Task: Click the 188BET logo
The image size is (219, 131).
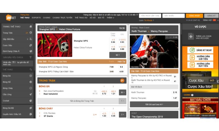Action: [x=11, y=18]
